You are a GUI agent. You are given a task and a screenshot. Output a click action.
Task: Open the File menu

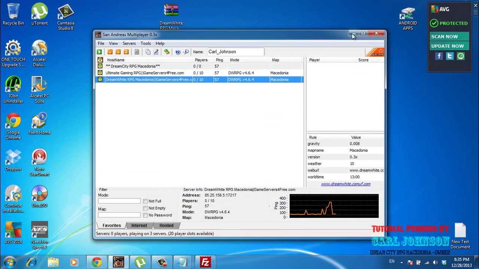[x=101, y=43]
